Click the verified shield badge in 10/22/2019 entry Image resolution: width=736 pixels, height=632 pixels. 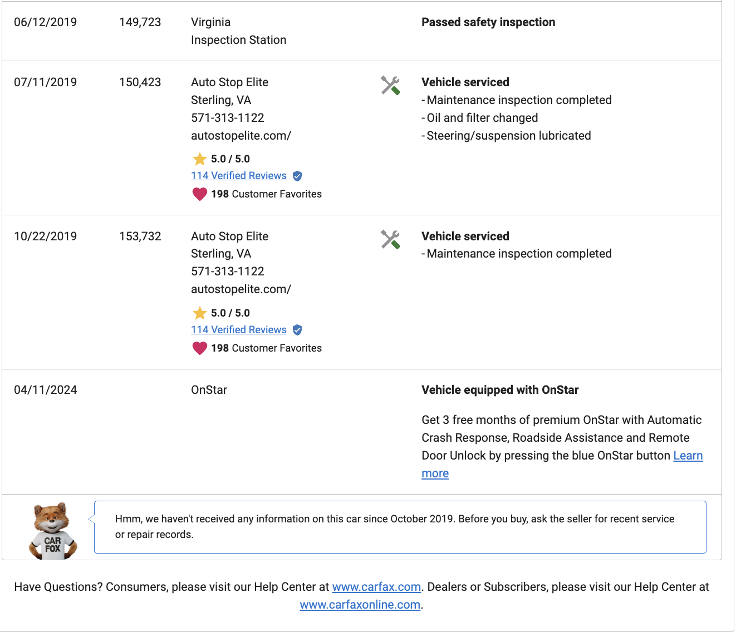pyautogui.click(x=297, y=330)
